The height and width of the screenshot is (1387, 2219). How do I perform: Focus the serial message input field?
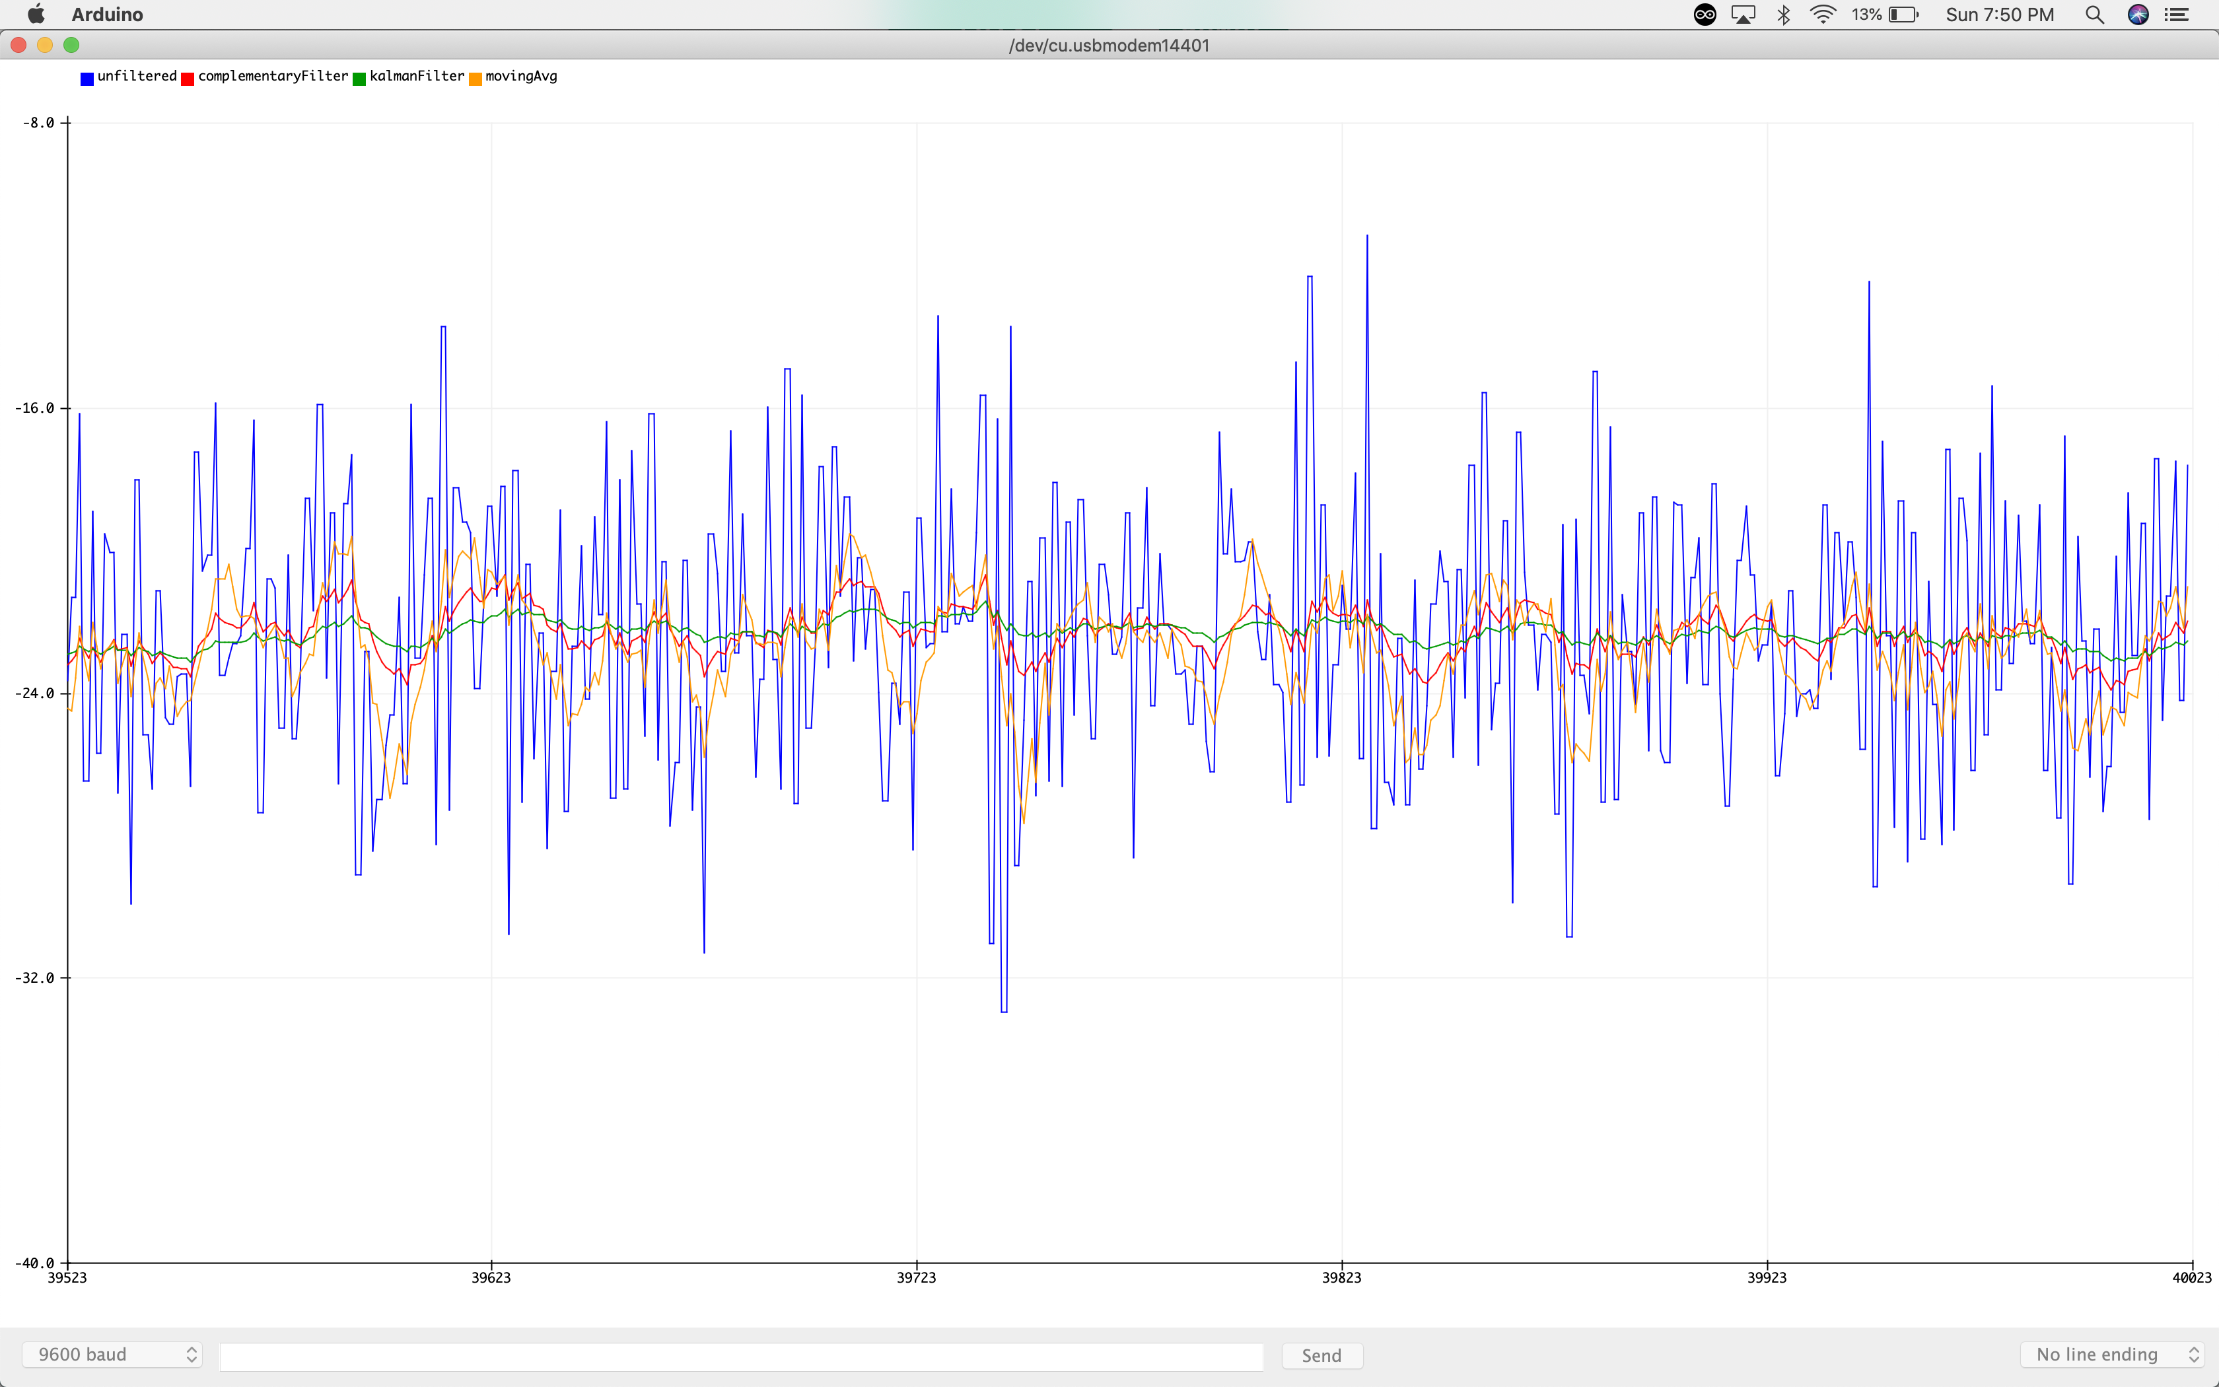click(741, 1356)
